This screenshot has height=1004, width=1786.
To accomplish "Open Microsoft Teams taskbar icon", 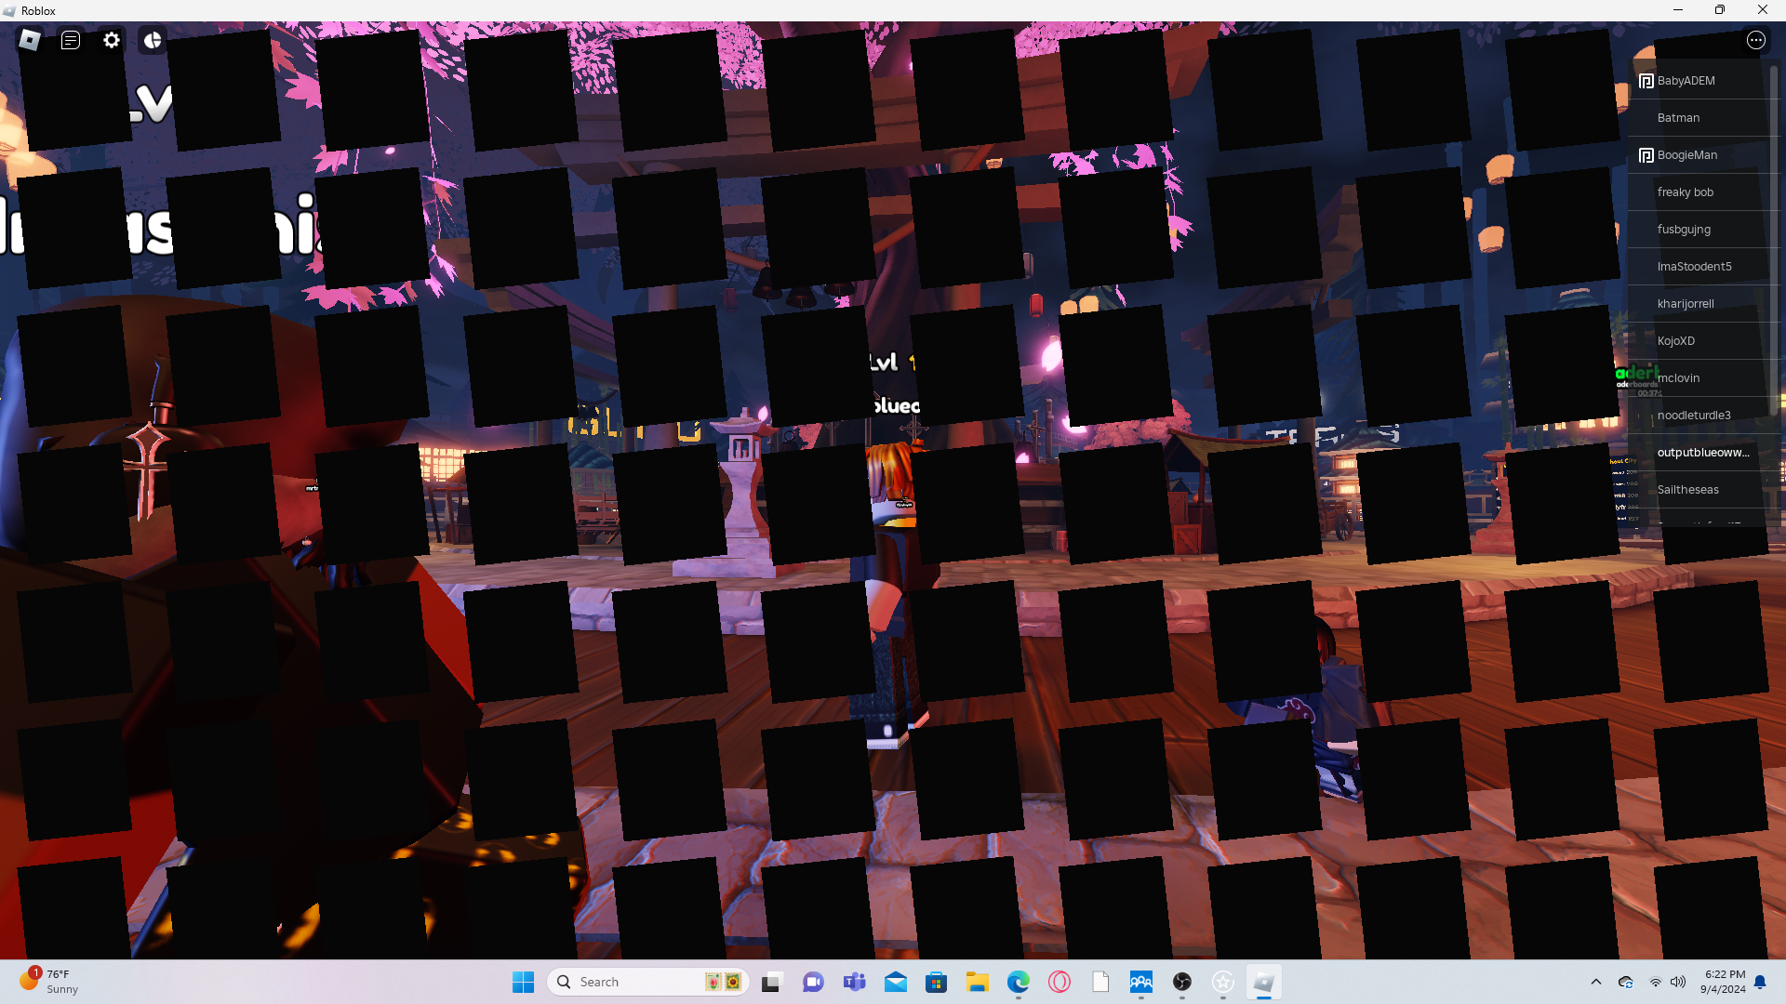I will (854, 982).
